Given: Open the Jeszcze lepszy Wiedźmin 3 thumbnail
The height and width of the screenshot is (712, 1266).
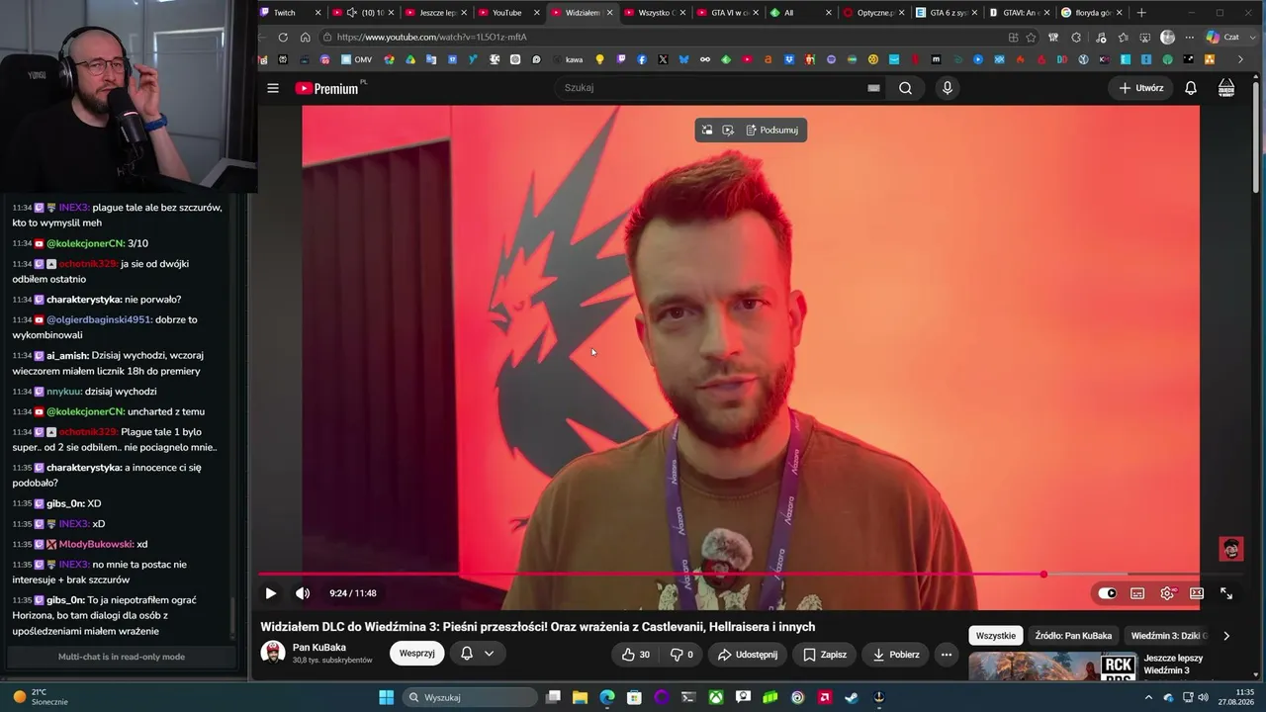Looking at the screenshot, I should coord(1052,667).
